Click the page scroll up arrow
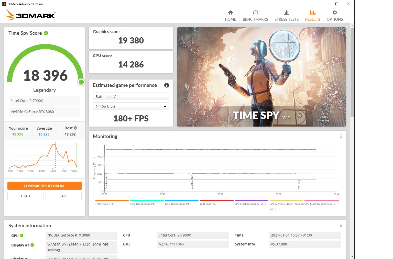This screenshot has height=259, width=393. (352, 26)
